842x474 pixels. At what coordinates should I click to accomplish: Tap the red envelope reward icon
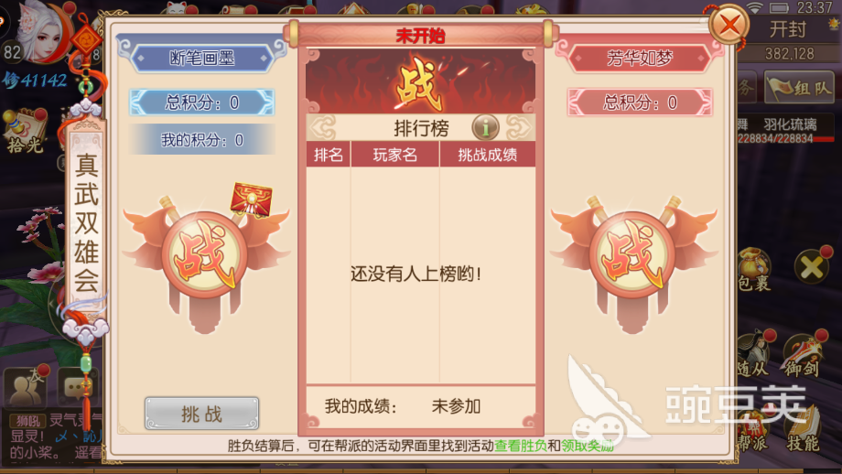click(x=252, y=199)
